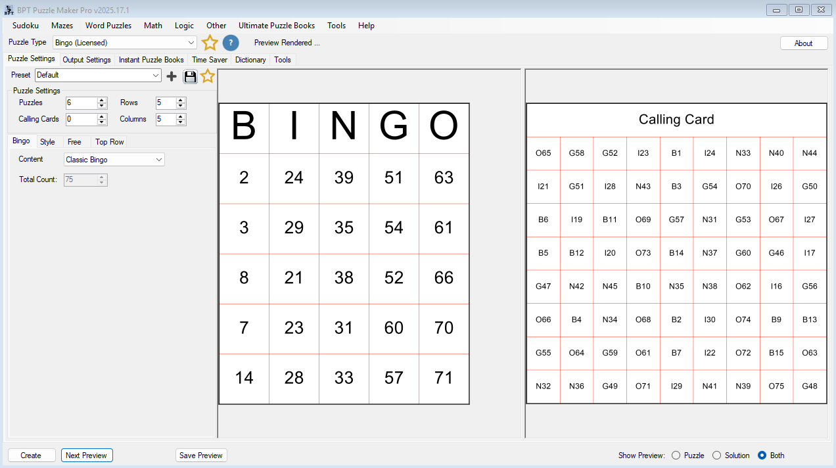Save the current preset with the disk icon
The width and height of the screenshot is (836, 468).
tap(190, 76)
